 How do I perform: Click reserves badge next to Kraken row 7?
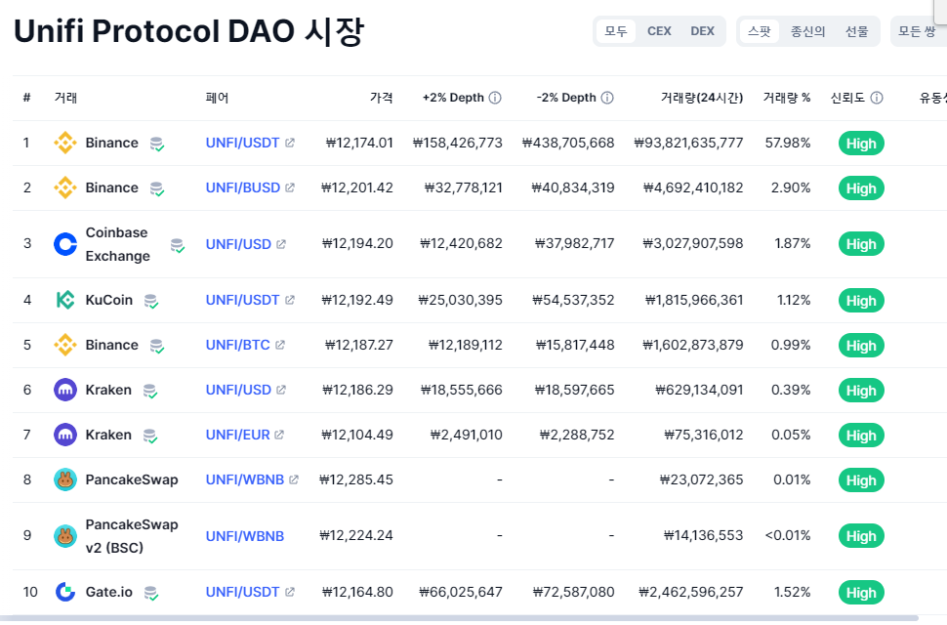150,436
